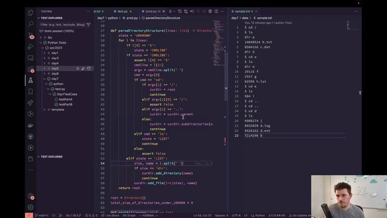Run the Python file from editor toolbar

[171, 12]
